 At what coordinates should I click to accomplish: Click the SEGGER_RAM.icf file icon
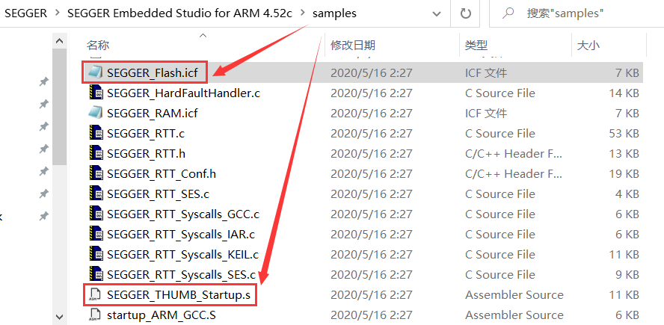click(95, 113)
